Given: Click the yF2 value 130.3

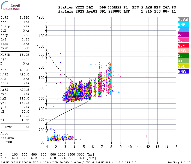Looking at the screenshot, I should 25,103.
